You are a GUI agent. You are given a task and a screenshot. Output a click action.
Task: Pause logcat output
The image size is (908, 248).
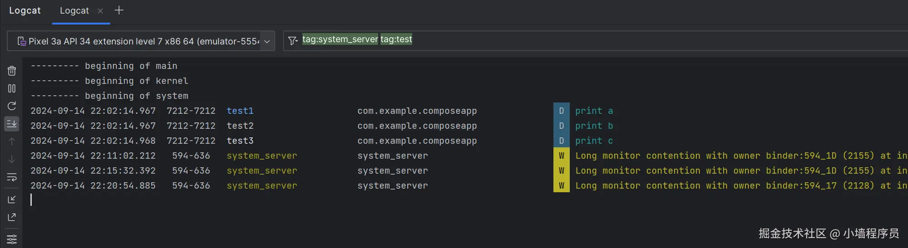(12, 88)
